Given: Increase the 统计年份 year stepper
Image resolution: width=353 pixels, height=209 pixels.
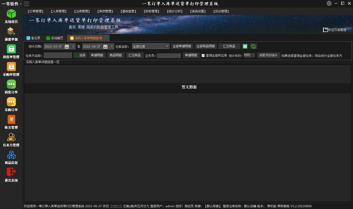Looking at the screenshot, I should [x=253, y=54].
